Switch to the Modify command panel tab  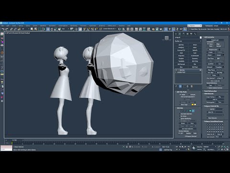pyautogui.click(x=180, y=34)
